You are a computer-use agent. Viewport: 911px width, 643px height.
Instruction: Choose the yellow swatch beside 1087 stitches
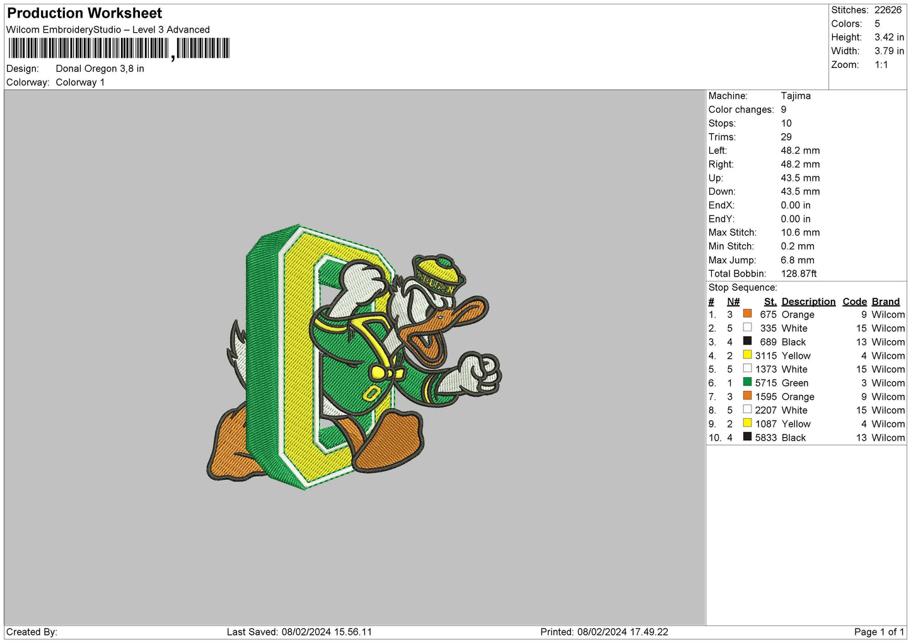747,423
